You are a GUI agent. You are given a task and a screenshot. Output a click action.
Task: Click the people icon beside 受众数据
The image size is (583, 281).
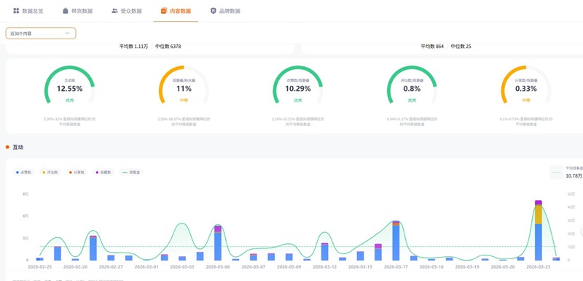pyautogui.click(x=114, y=11)
